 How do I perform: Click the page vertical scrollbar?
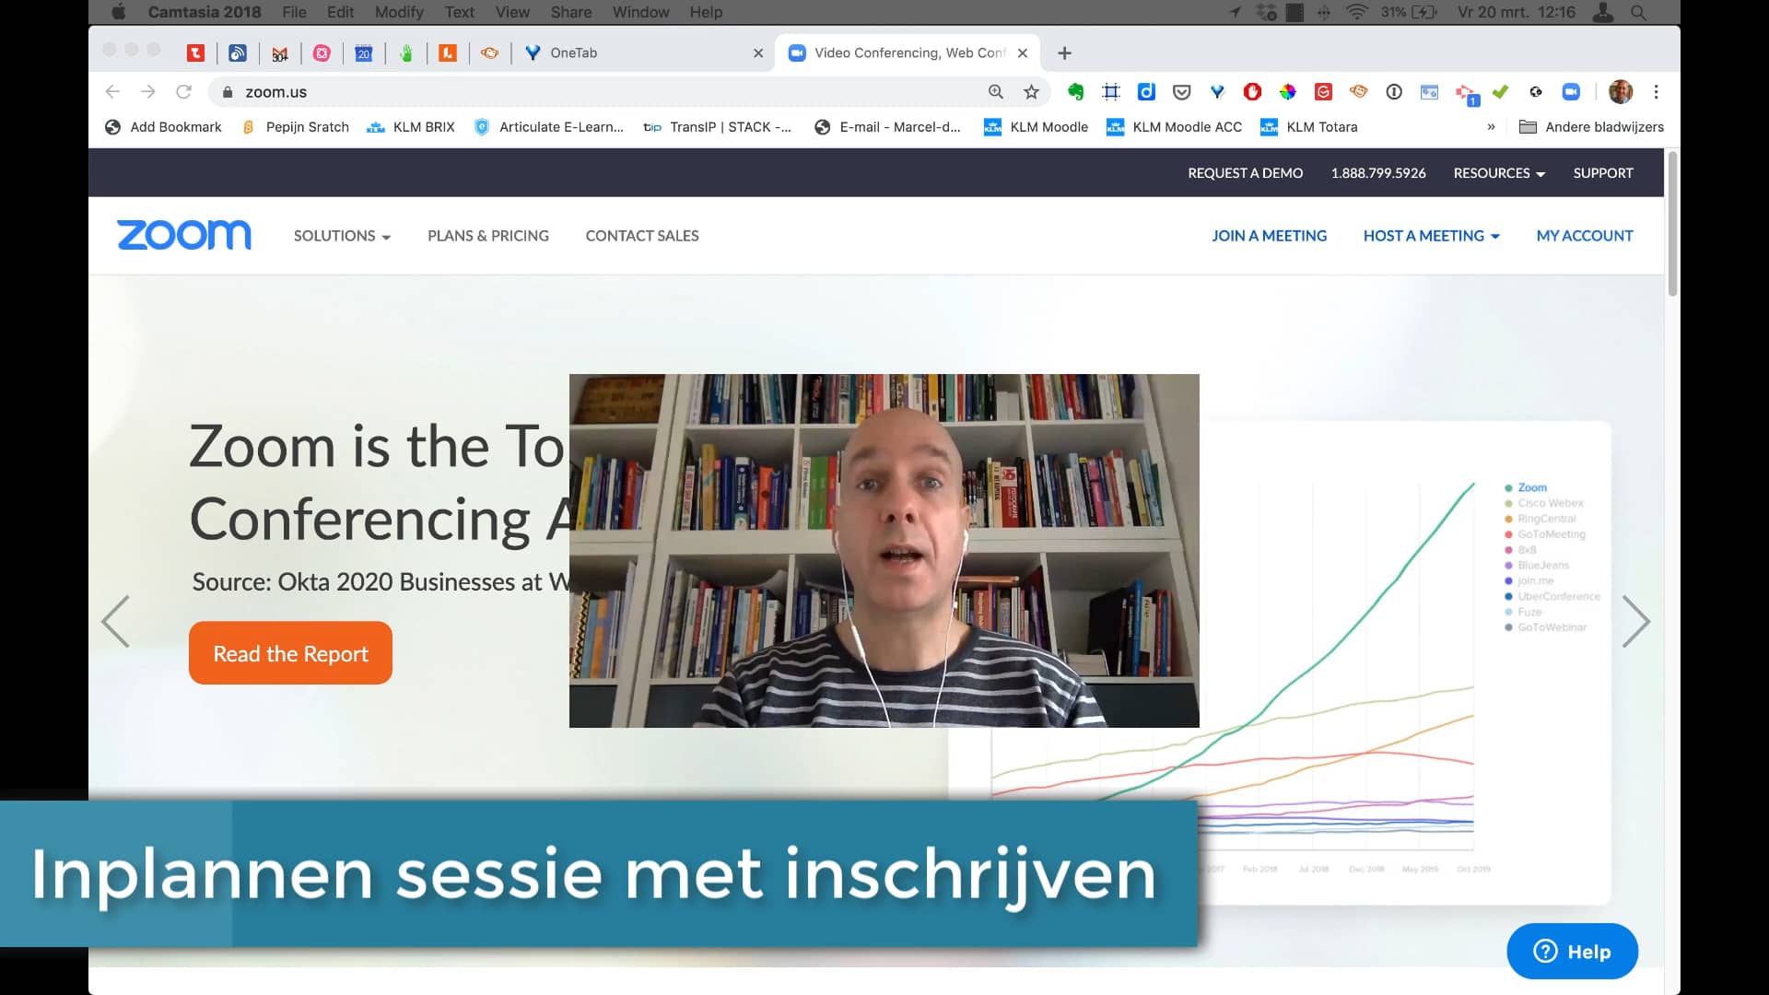click(1672, 225)
